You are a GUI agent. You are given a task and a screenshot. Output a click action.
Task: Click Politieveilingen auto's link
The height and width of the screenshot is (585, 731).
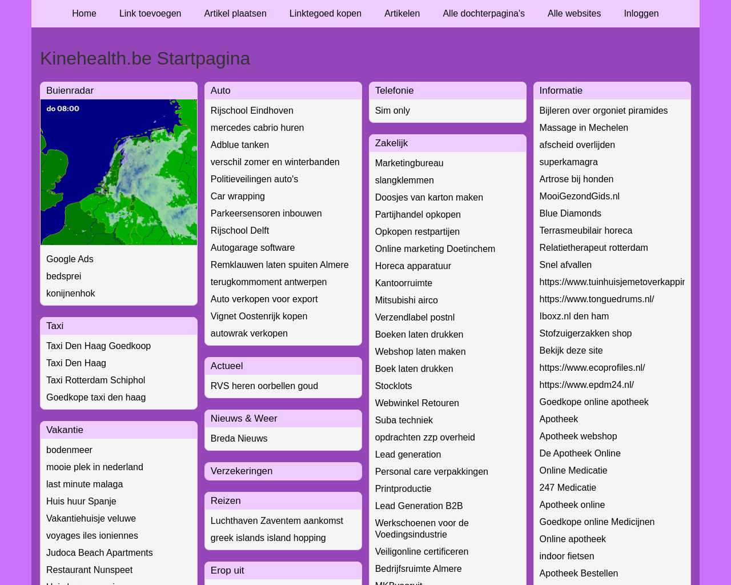coord(254,179)
